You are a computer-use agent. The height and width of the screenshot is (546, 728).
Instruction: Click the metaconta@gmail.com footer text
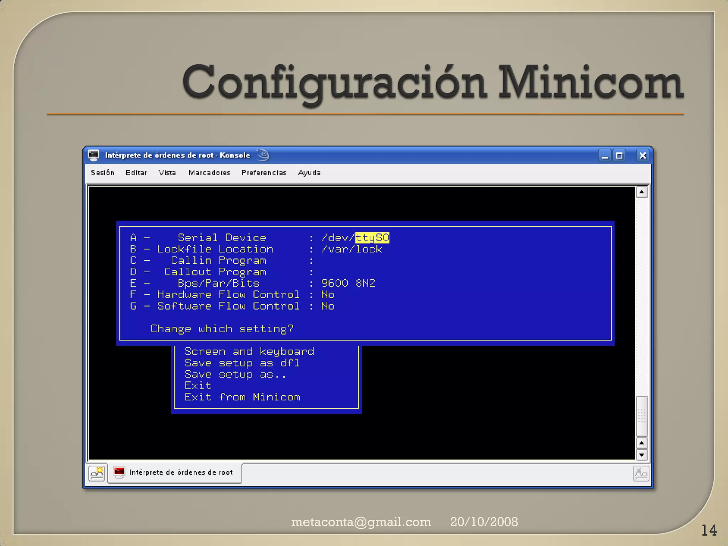(361, 522)
